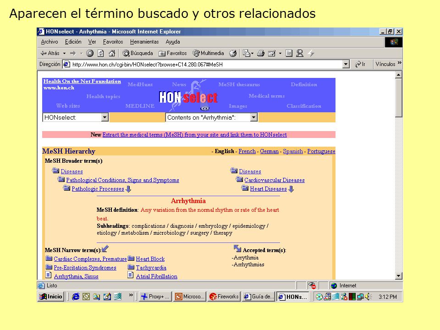
Task: Stop page loading with the Stop icon
Action: point(90,53)
